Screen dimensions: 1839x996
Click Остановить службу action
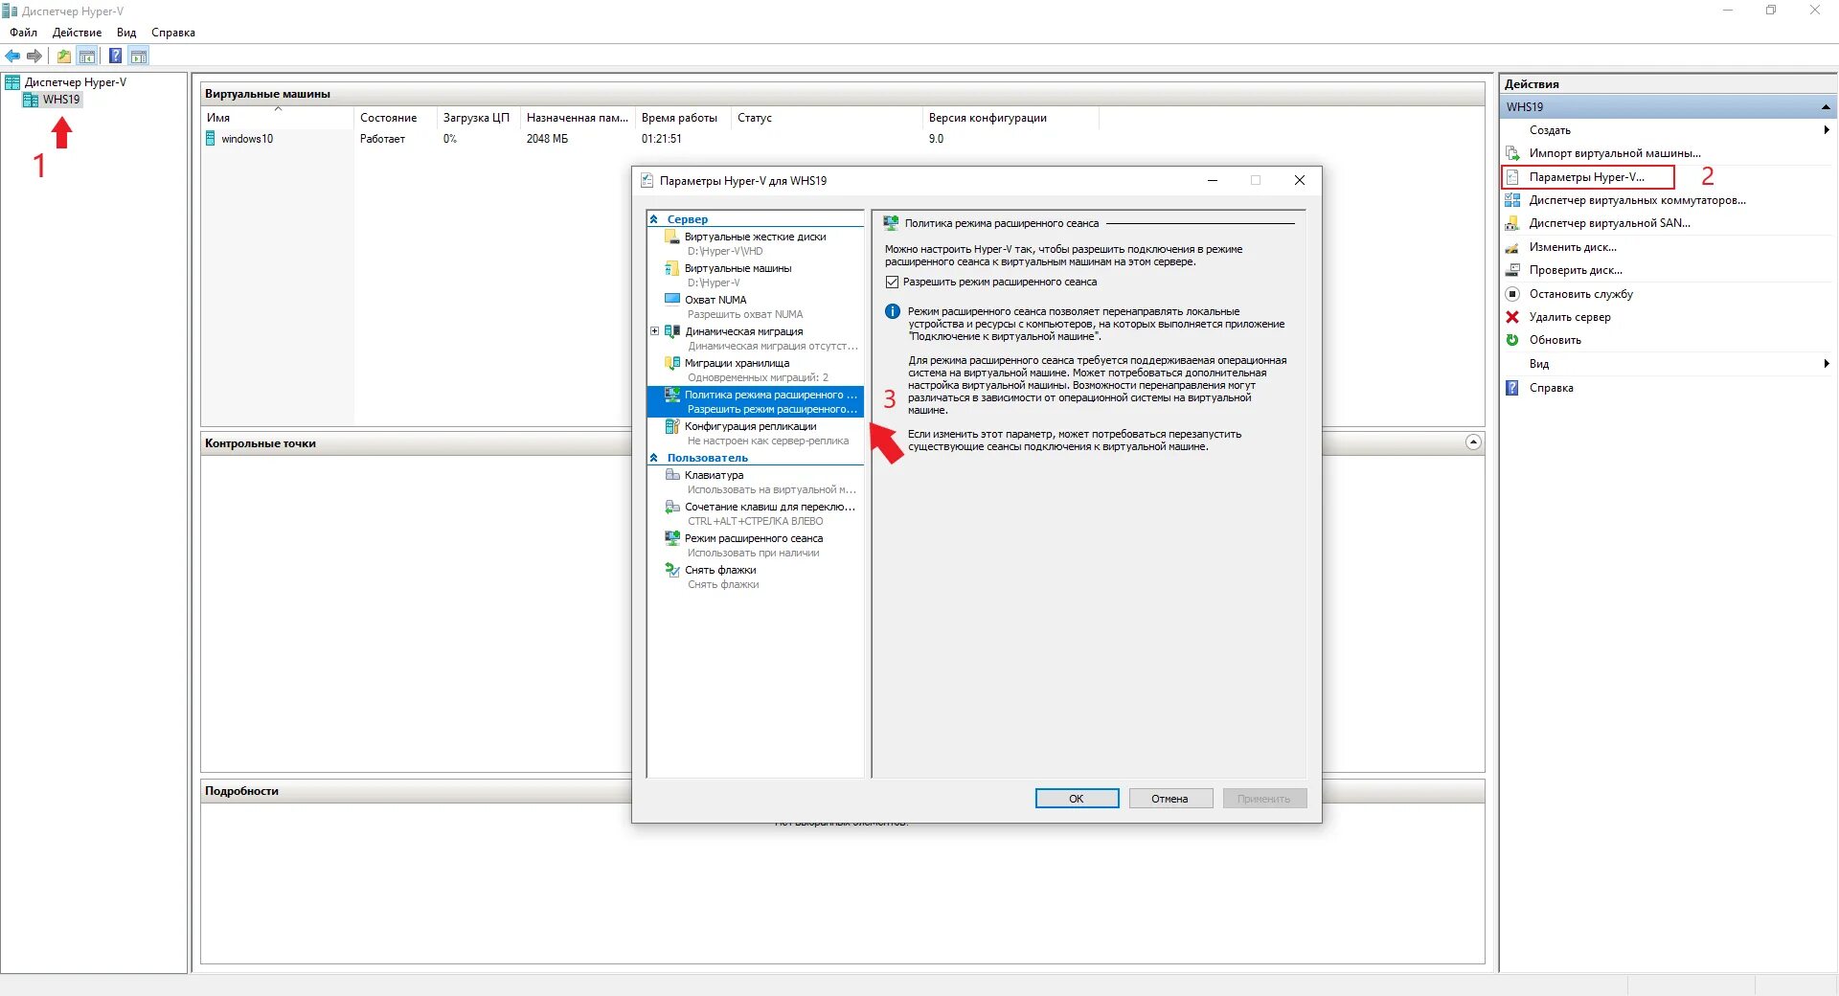1580,294
